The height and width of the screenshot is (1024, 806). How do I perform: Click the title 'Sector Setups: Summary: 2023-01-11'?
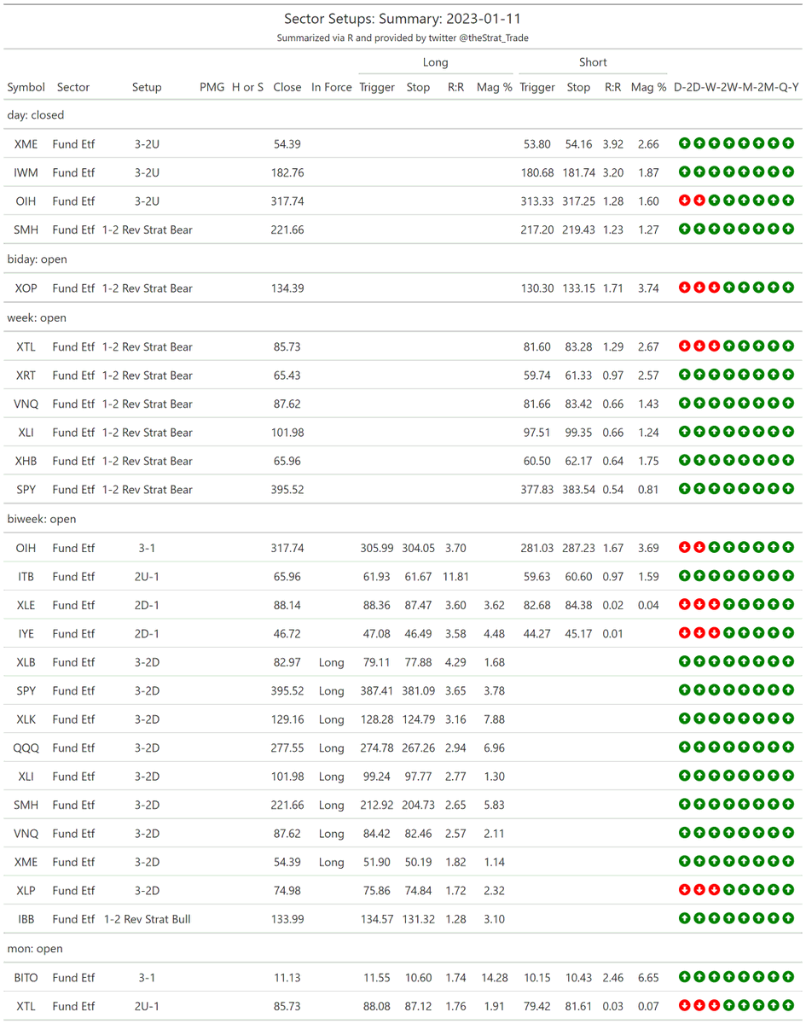click(x=403, y=19)
